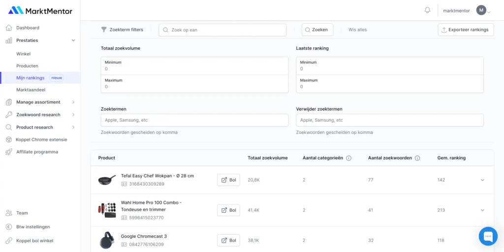
Task: Open notifications bell icon
Action: tap(428, 10)
